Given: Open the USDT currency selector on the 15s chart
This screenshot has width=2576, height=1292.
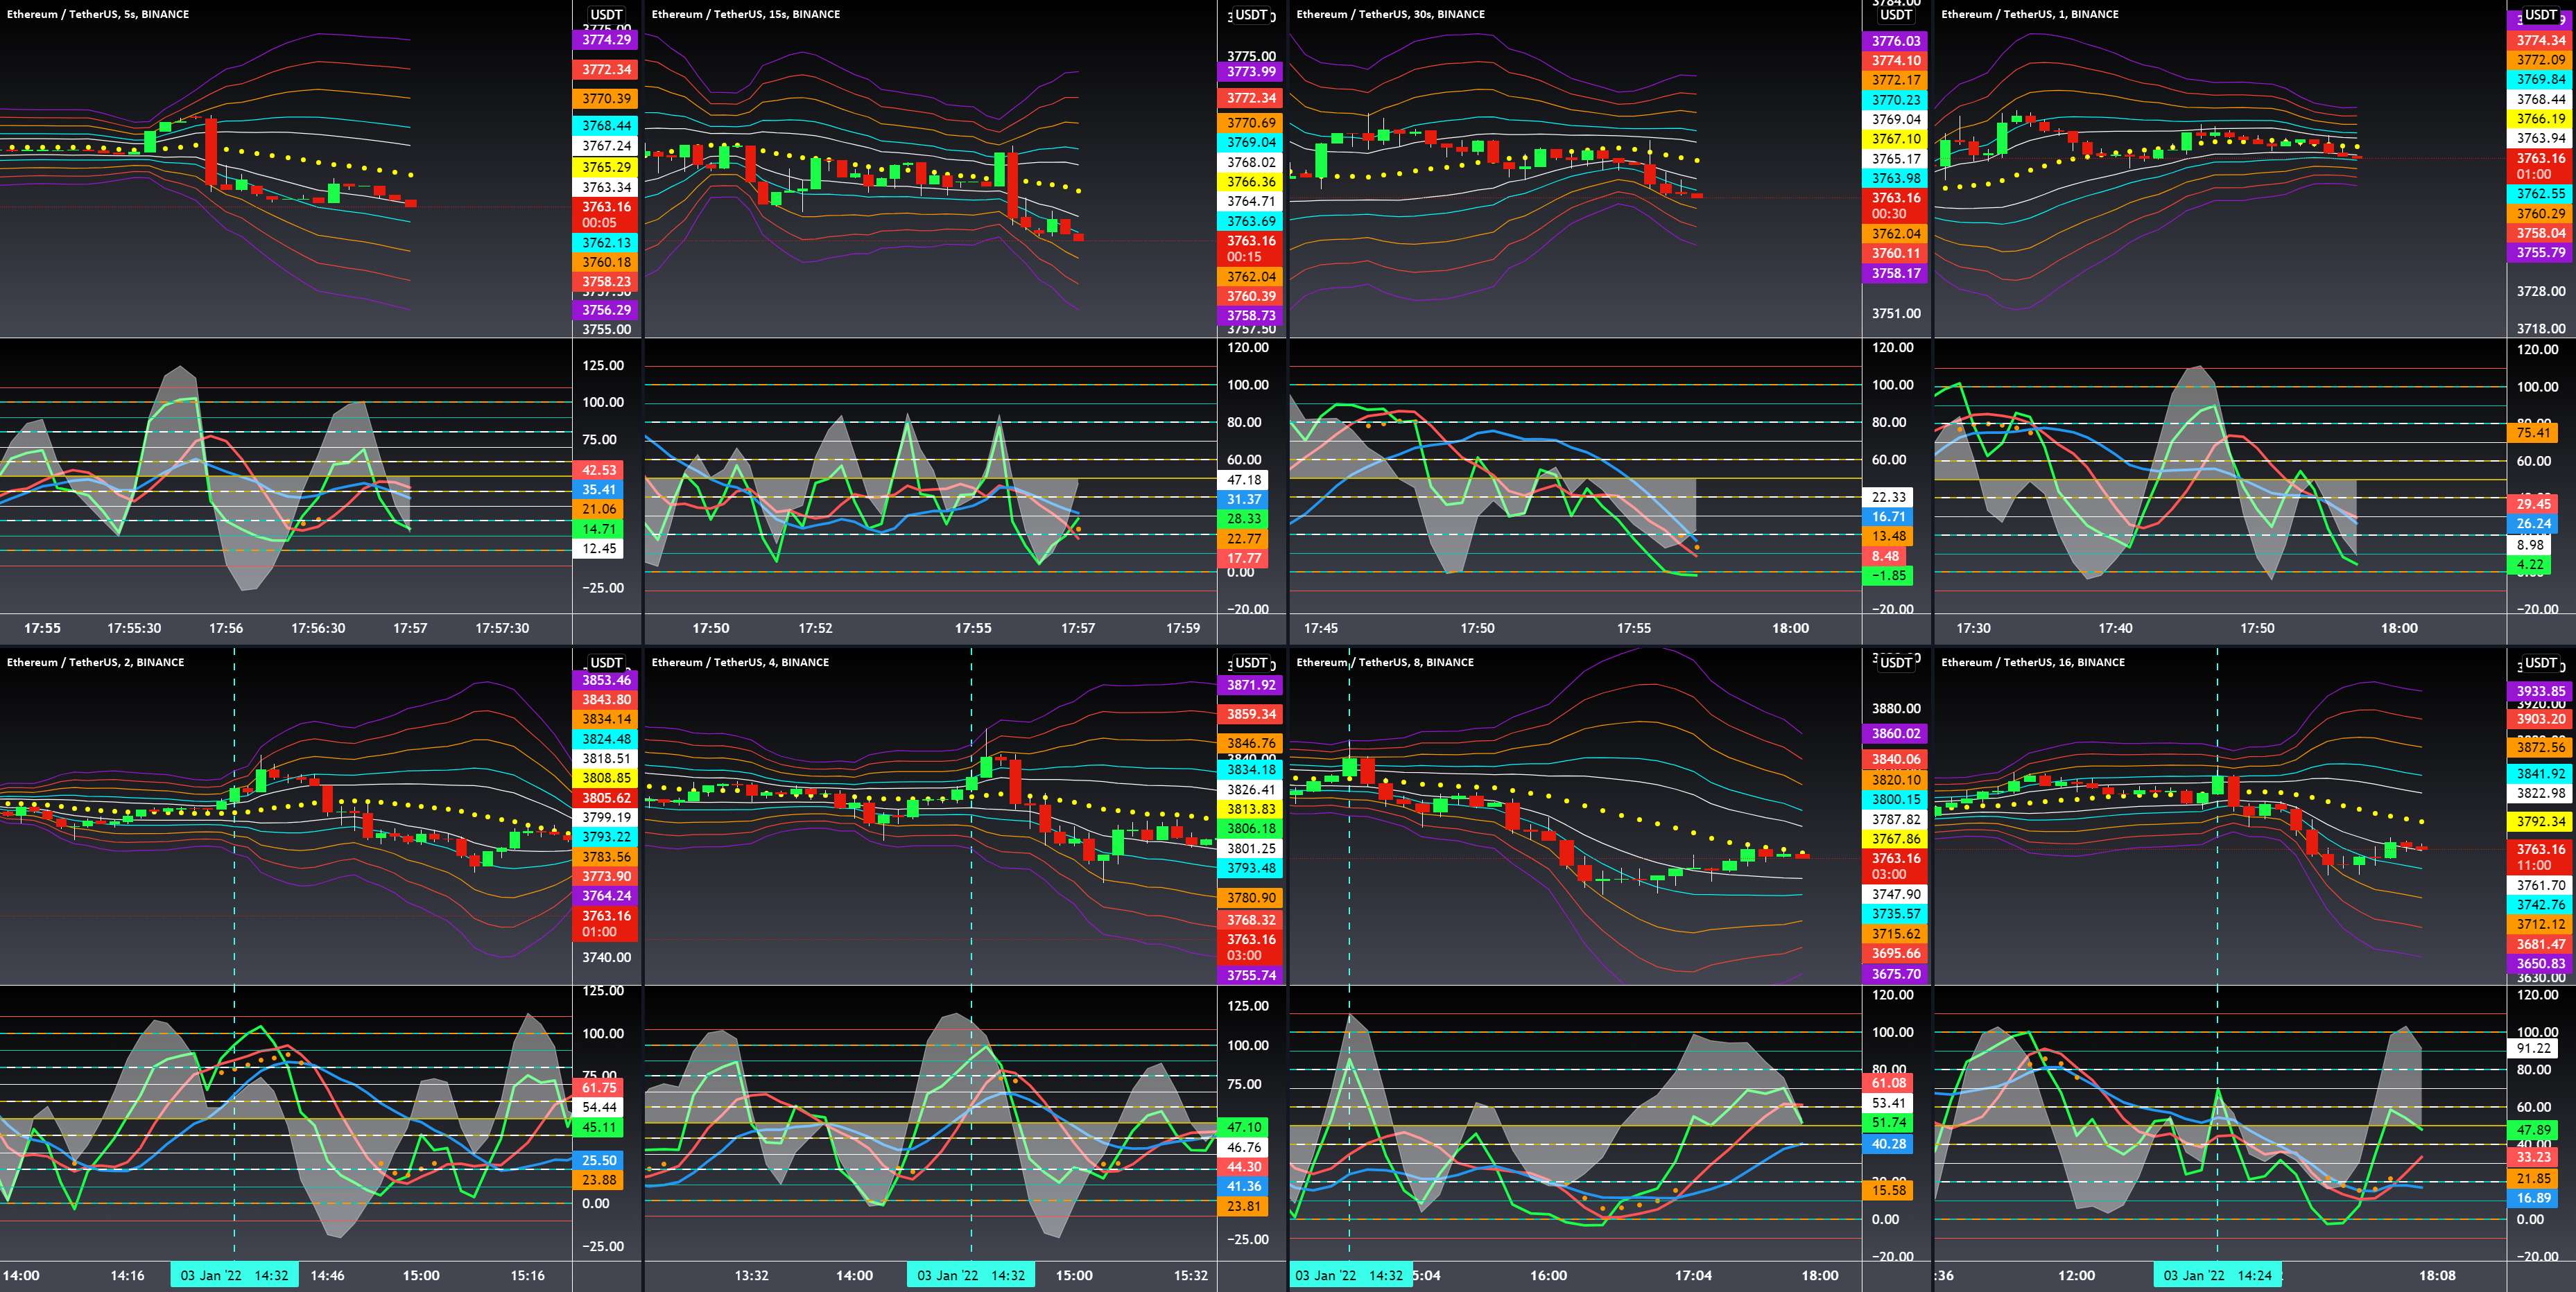Looking at the screenshot, I should (1251, 14).
